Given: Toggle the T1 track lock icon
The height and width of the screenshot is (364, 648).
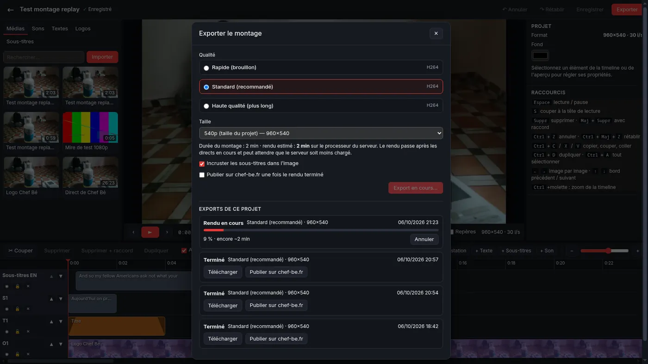Looking at the screenshot, I should click(18, 332).
